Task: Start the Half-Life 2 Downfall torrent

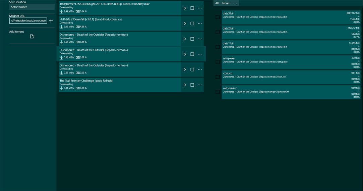Action: click(x=185, y=23)
